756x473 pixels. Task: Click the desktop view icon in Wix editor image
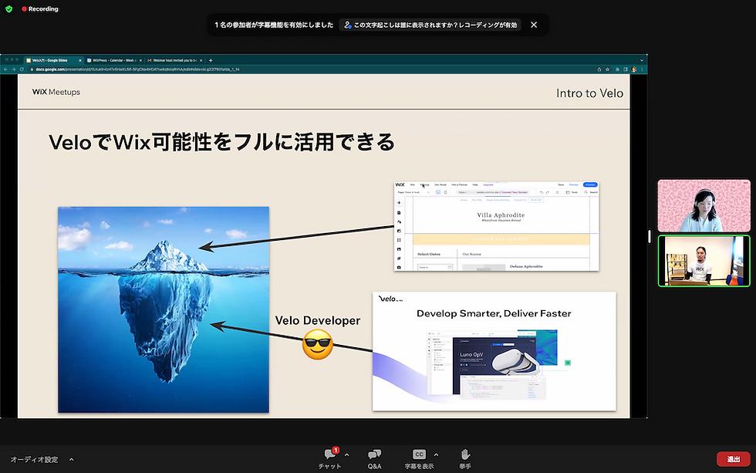pyautogui.click(x=438, y=192)
